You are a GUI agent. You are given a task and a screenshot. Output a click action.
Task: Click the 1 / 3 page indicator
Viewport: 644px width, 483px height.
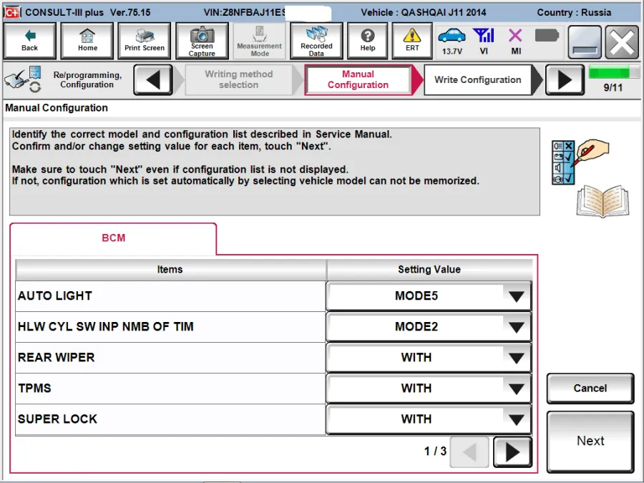[435, 451]
